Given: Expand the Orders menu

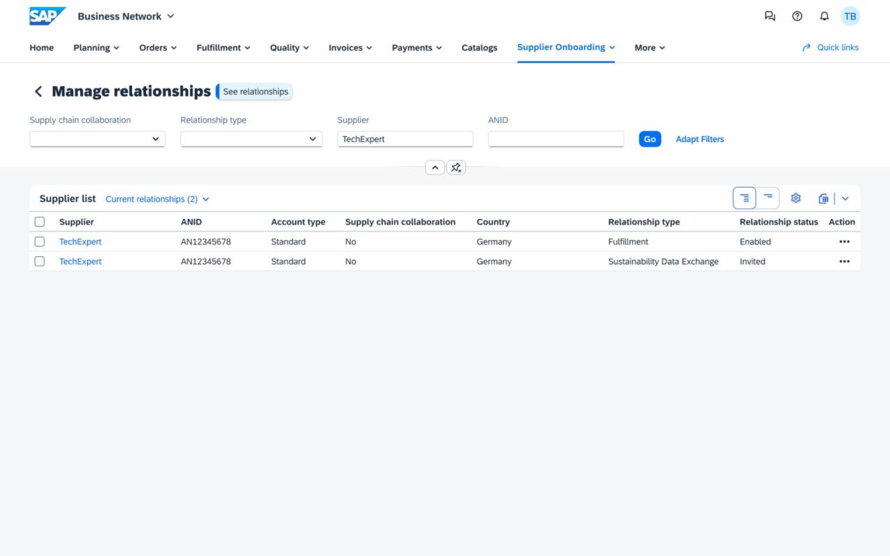Looking at the screenshot, I should (x=158, y=47).
